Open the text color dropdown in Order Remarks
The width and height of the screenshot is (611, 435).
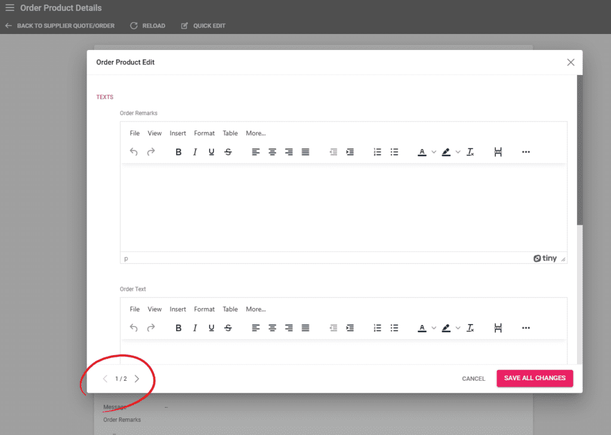tap(434, 152)
